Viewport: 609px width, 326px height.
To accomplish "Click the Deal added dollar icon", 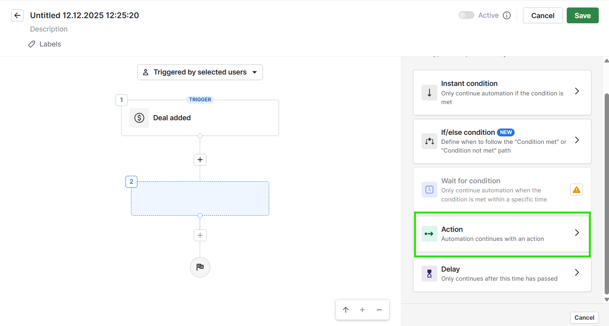I will [139, 118].
